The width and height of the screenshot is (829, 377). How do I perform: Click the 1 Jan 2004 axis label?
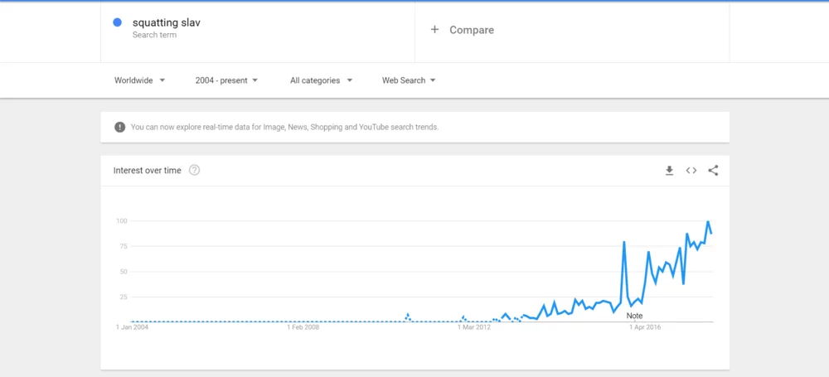(133, 327)
